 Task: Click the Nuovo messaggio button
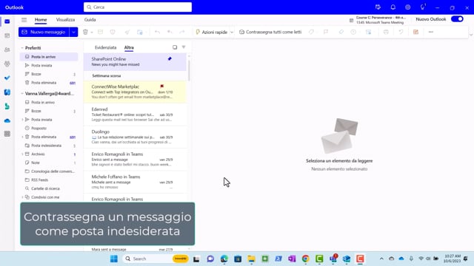(x=44, y=32)
